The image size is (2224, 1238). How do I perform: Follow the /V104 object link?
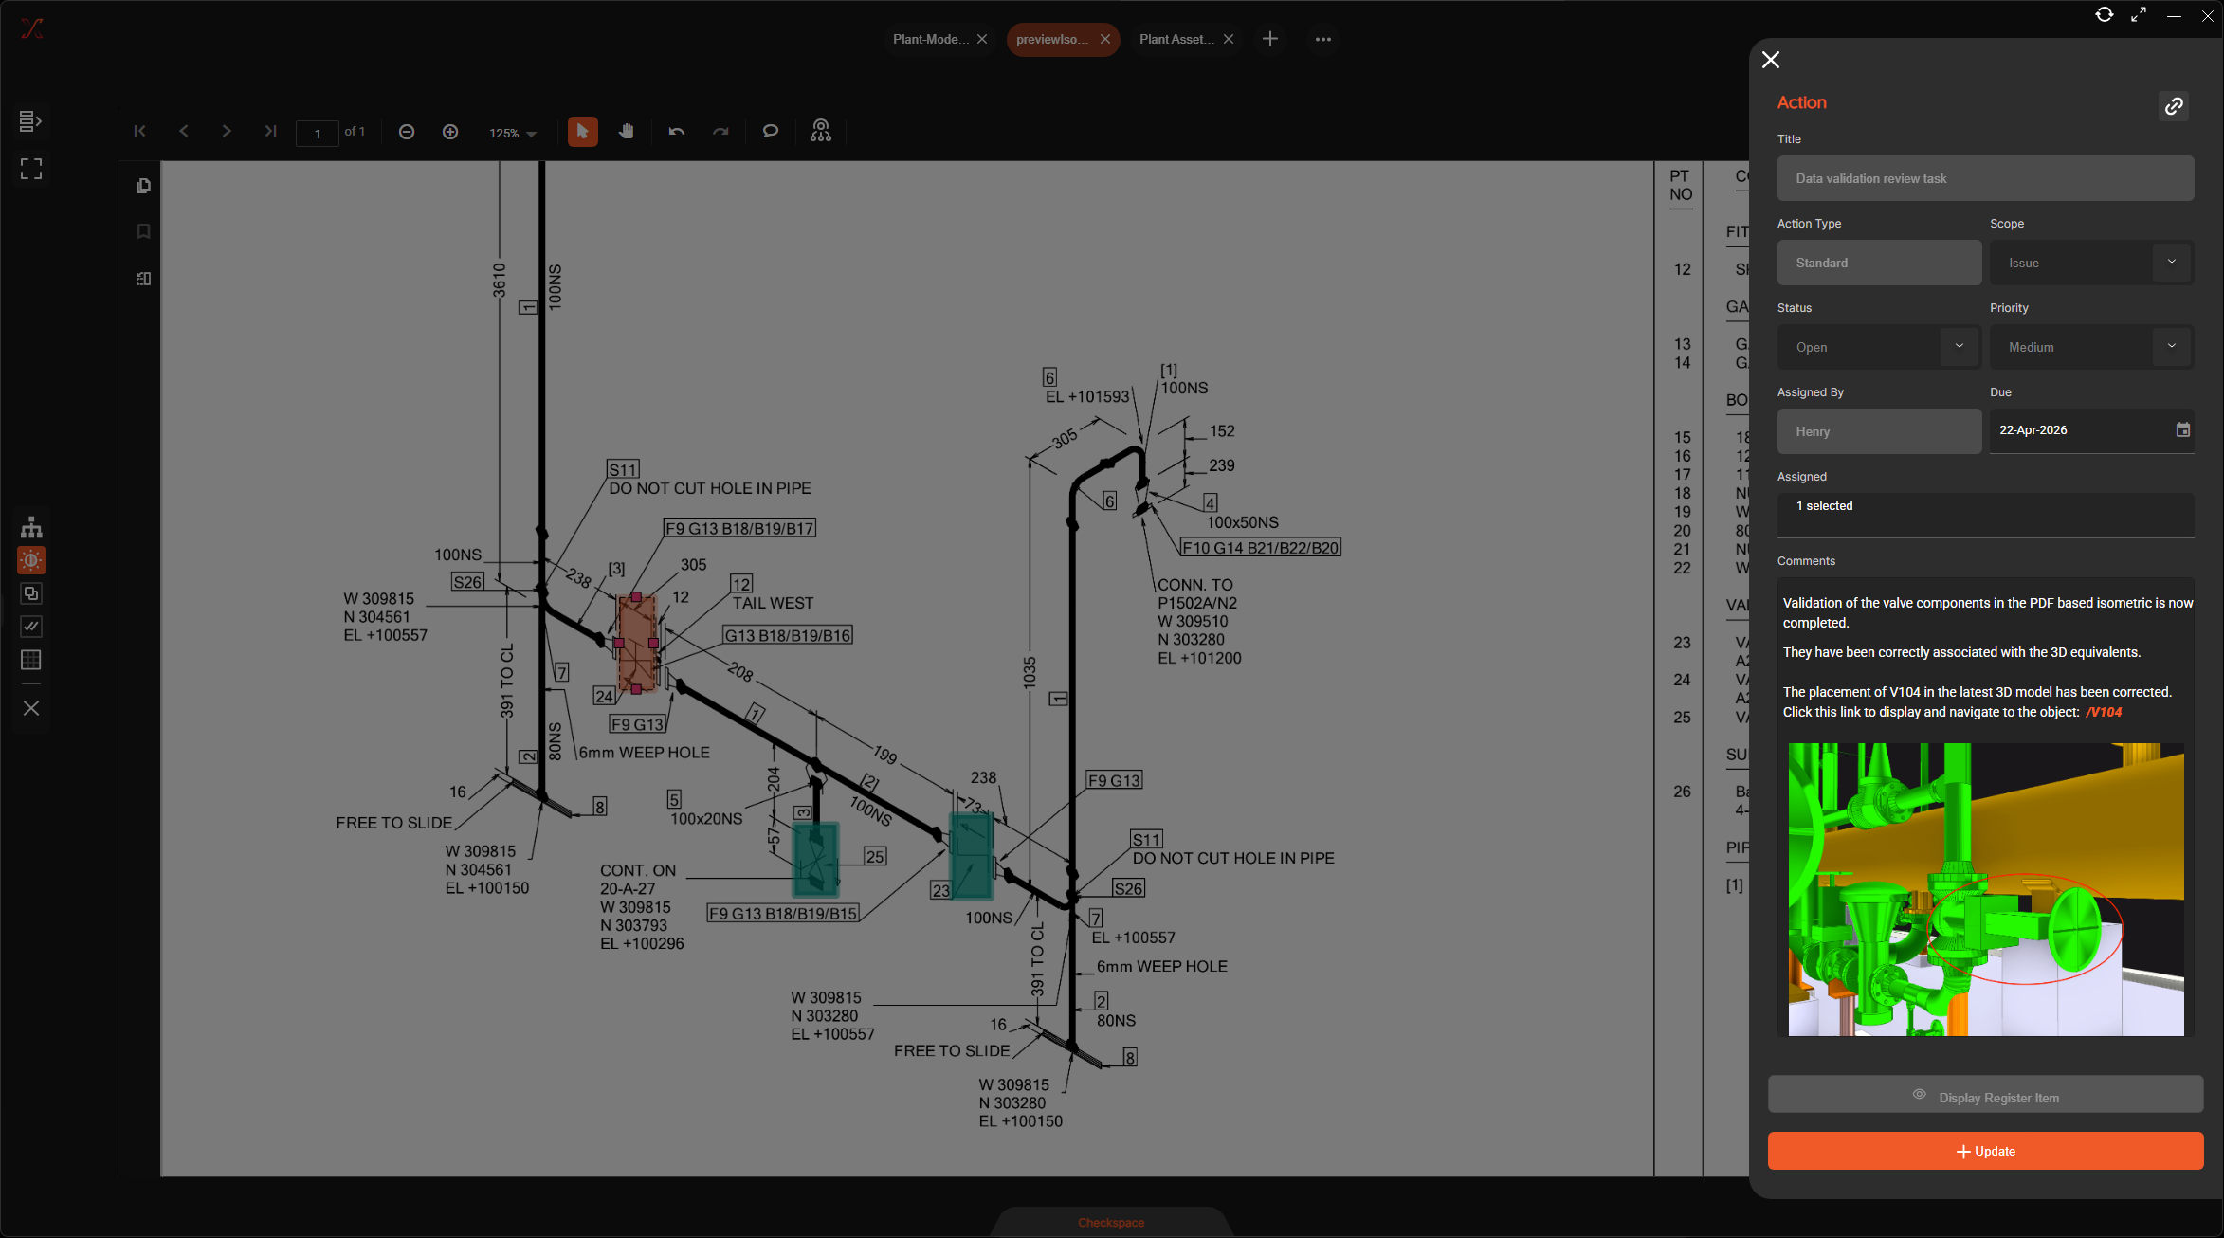2104,712
